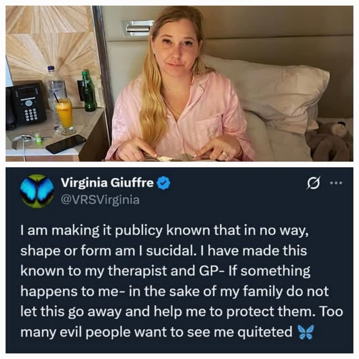Click the black smartphone on the nightstand
Screen dimensions: 359x359
point(66,143)
